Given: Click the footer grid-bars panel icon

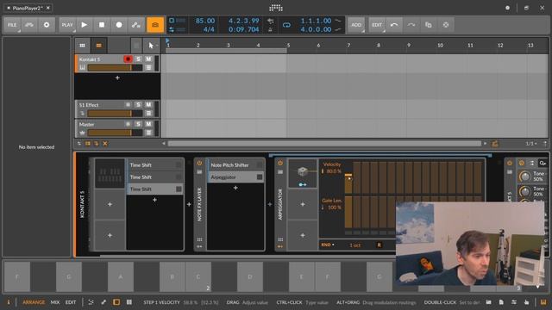Looking at the screenshot, I should point(129,302).
